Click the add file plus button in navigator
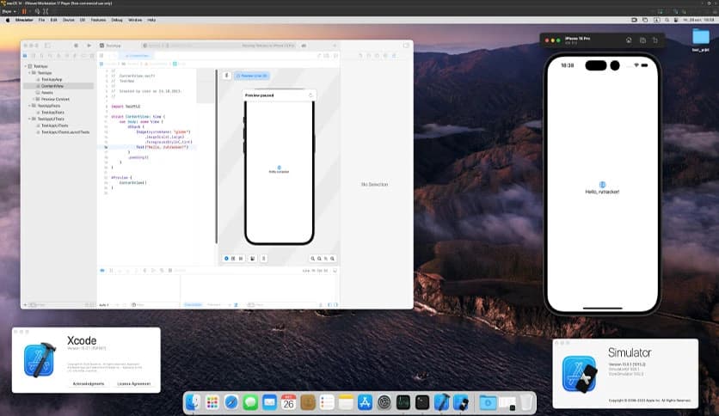The image size is (719, 416). [25, 304]
